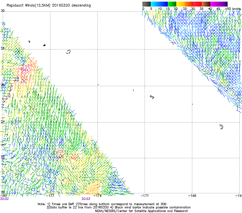Click the longitude '-180' label on bottom axis

pos(3,196)
